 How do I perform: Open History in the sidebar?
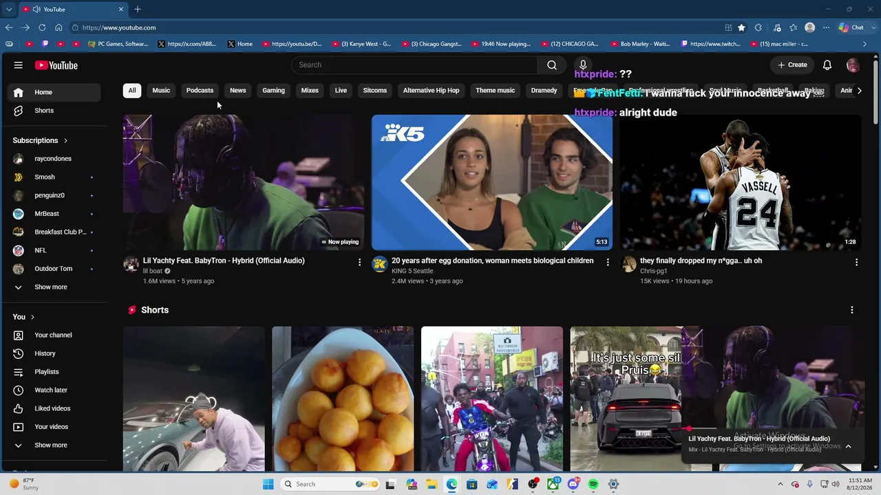(55, 353)
